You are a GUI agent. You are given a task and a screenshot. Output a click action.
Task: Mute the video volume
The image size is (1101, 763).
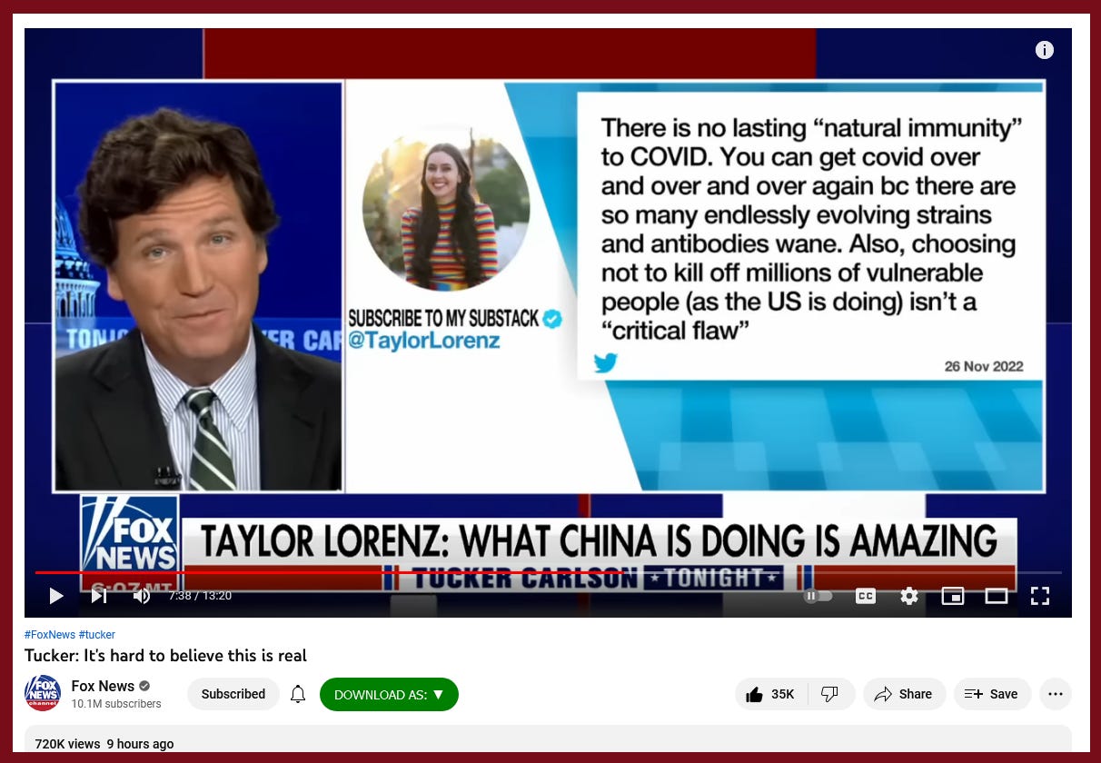point(142,596)
